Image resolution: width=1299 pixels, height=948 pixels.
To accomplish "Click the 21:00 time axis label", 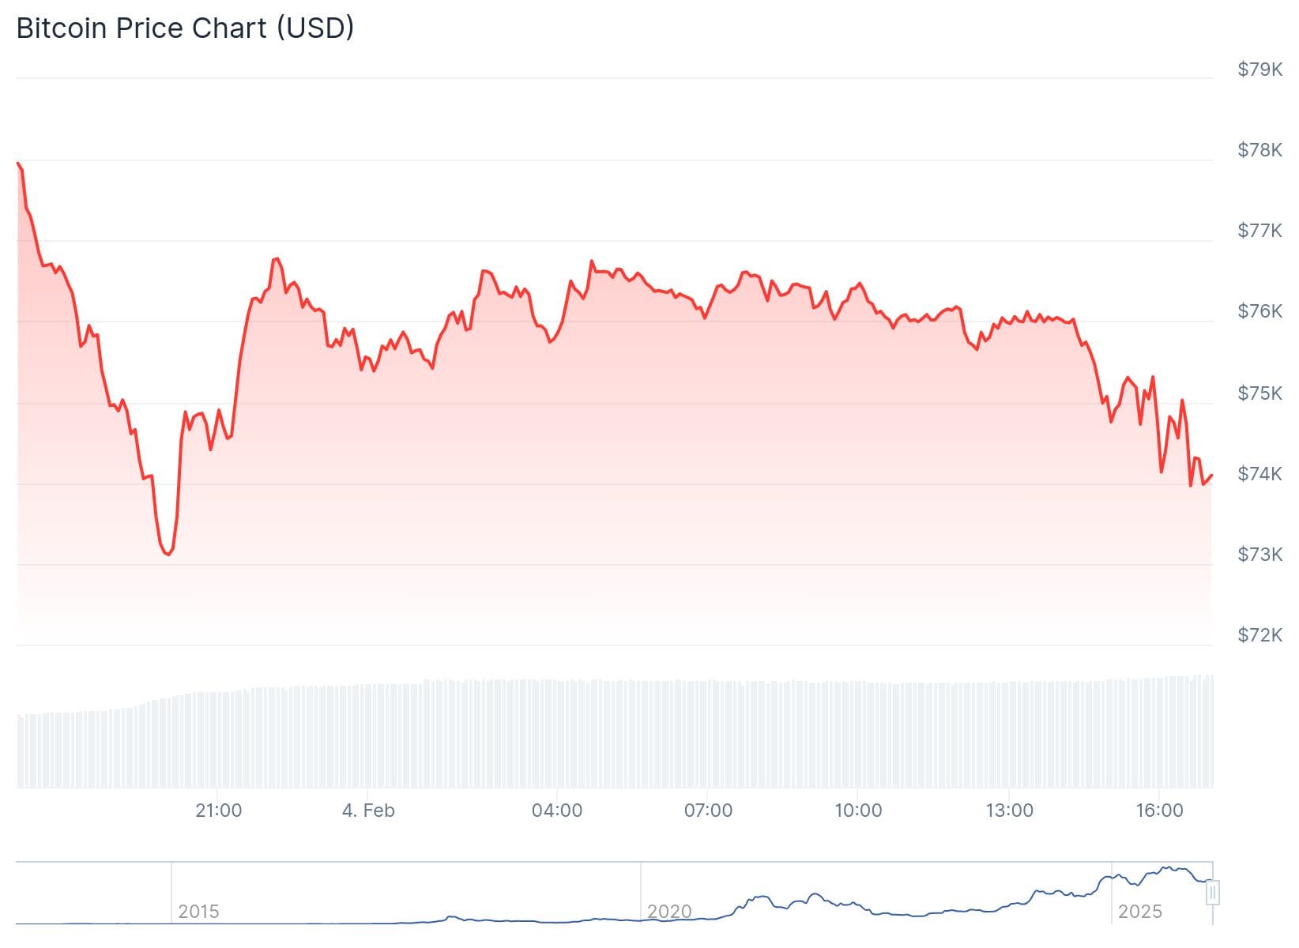I will 218,811.
